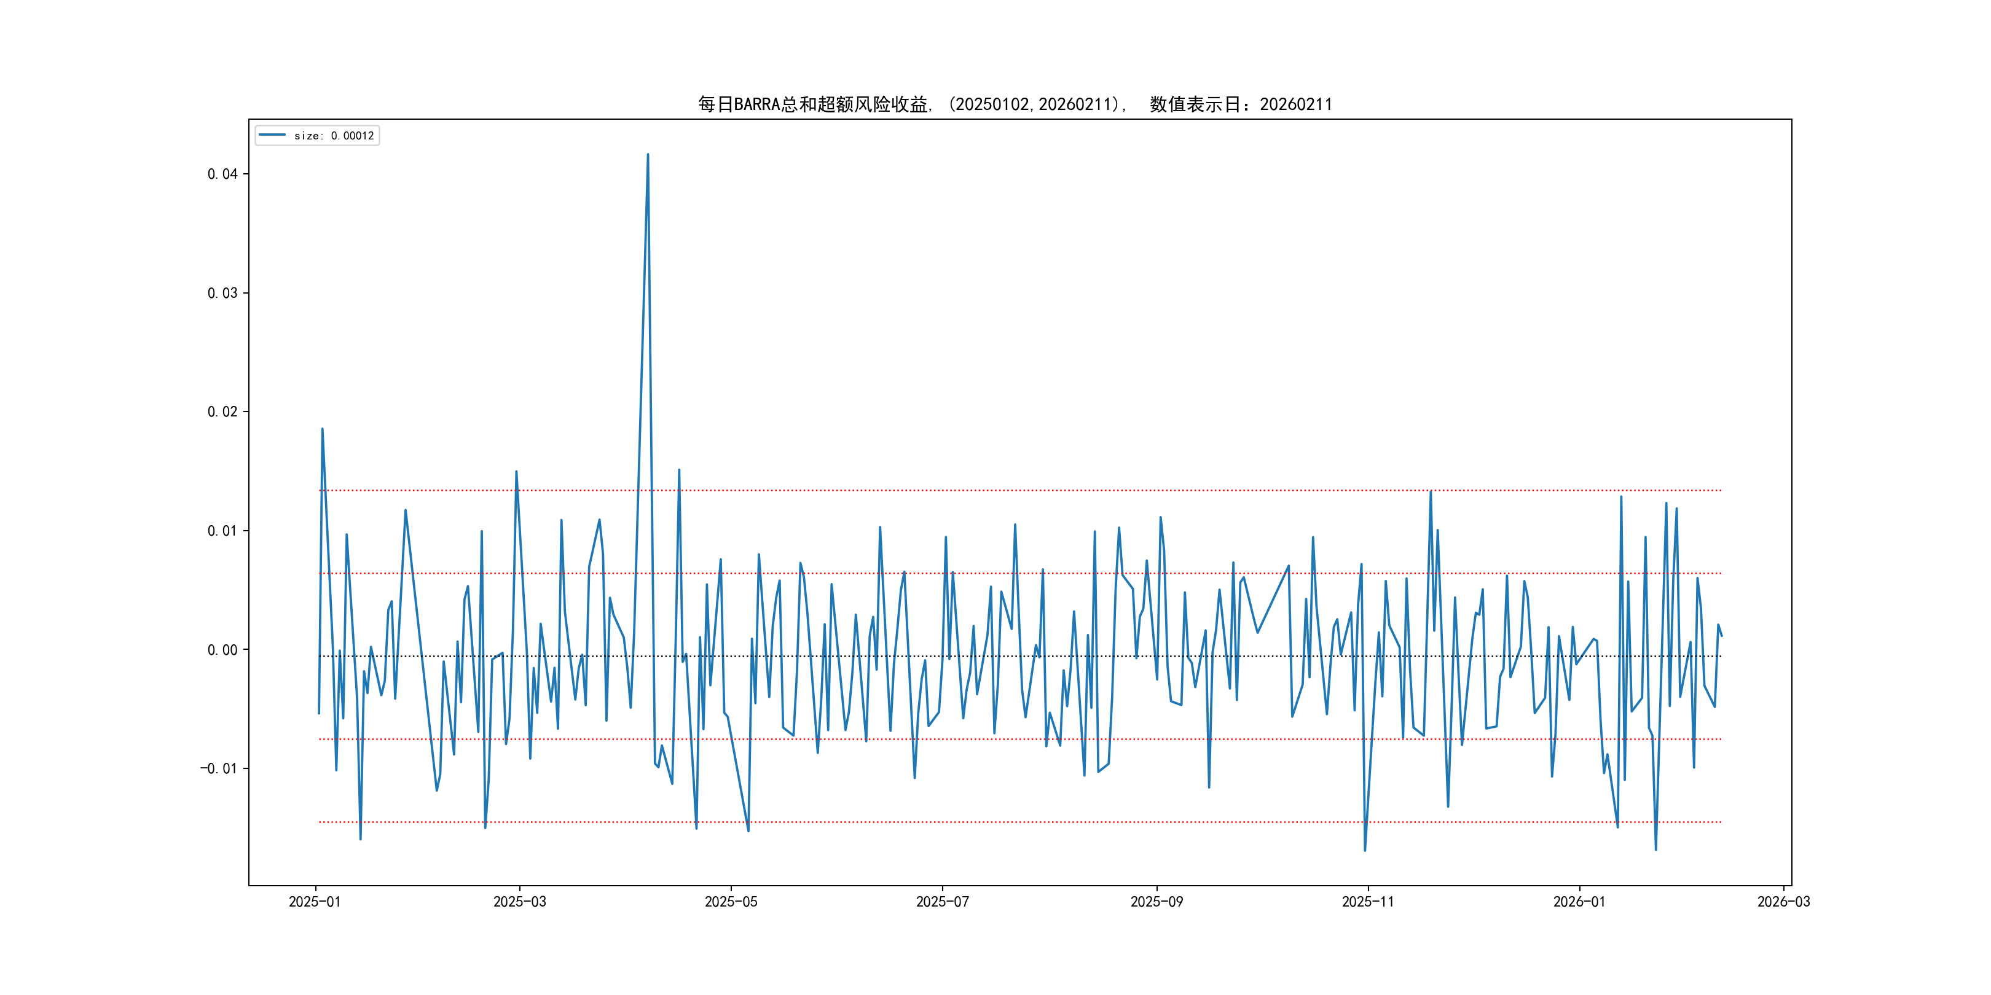Click the 0.01 y-axis tick label
This screenshot has height=995, width=1991.
pos(222,531)
